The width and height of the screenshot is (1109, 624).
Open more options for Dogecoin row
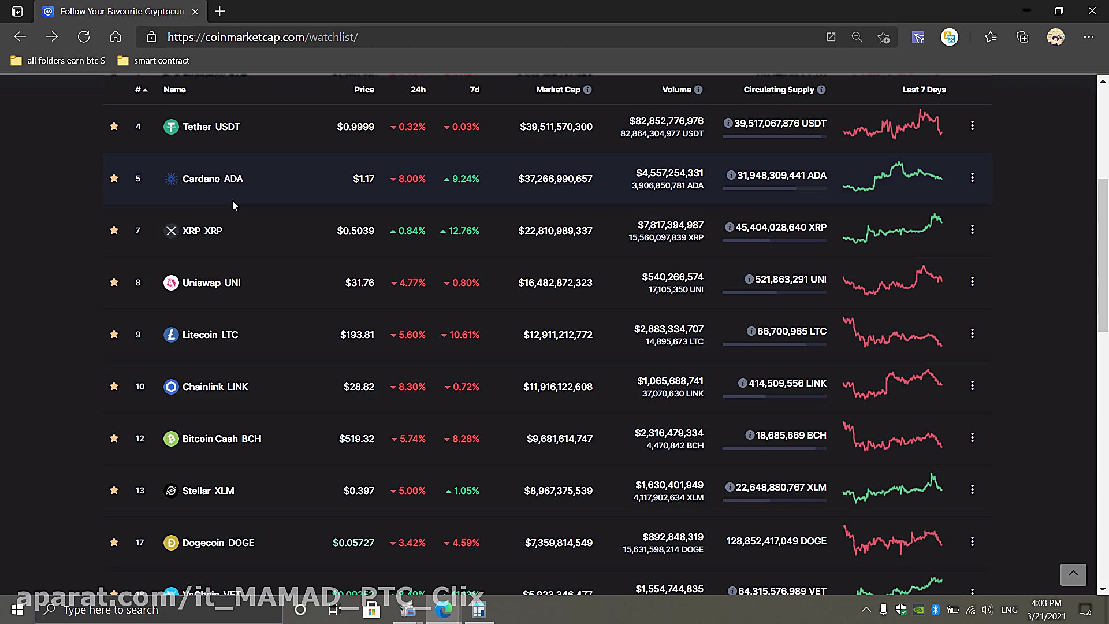click(972, 541)
